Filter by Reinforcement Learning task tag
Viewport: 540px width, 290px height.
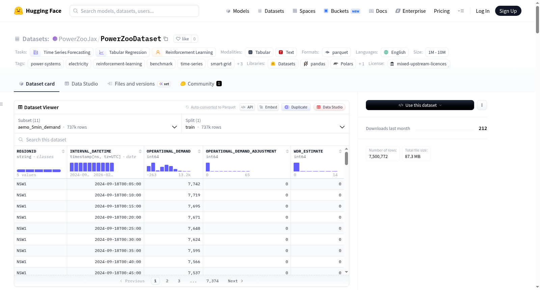coord(184,52)
